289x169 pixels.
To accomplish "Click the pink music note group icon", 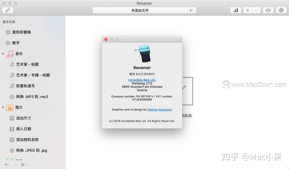I will coord(10,54).
